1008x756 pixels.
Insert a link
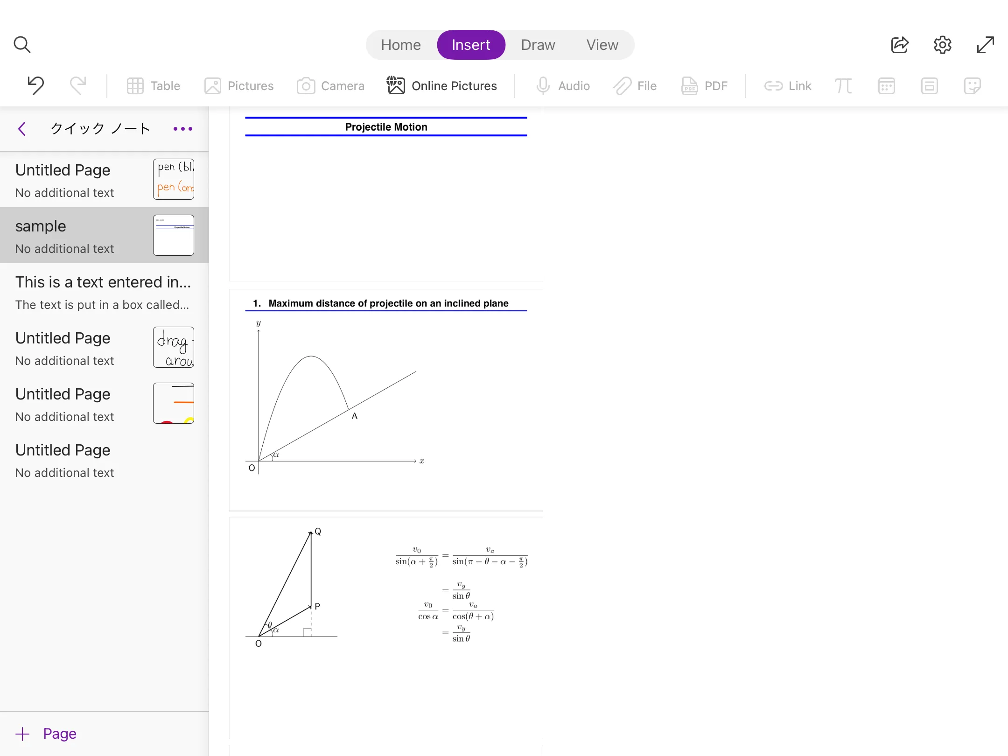pos(788,86)
